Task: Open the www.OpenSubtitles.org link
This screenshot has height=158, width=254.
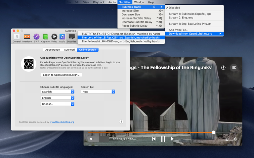Action: point(62,122)
